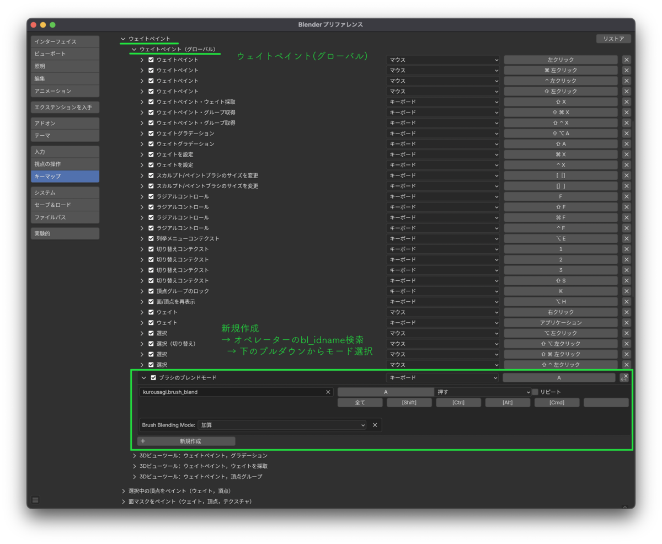Open the エクステンションを入手 section
This screenshot has width=662, height=544.
tap(65, 107)
